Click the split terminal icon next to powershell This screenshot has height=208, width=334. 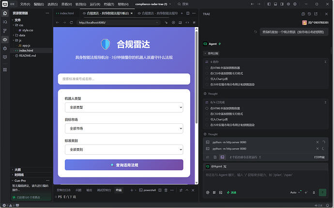(x=160, y=190)
